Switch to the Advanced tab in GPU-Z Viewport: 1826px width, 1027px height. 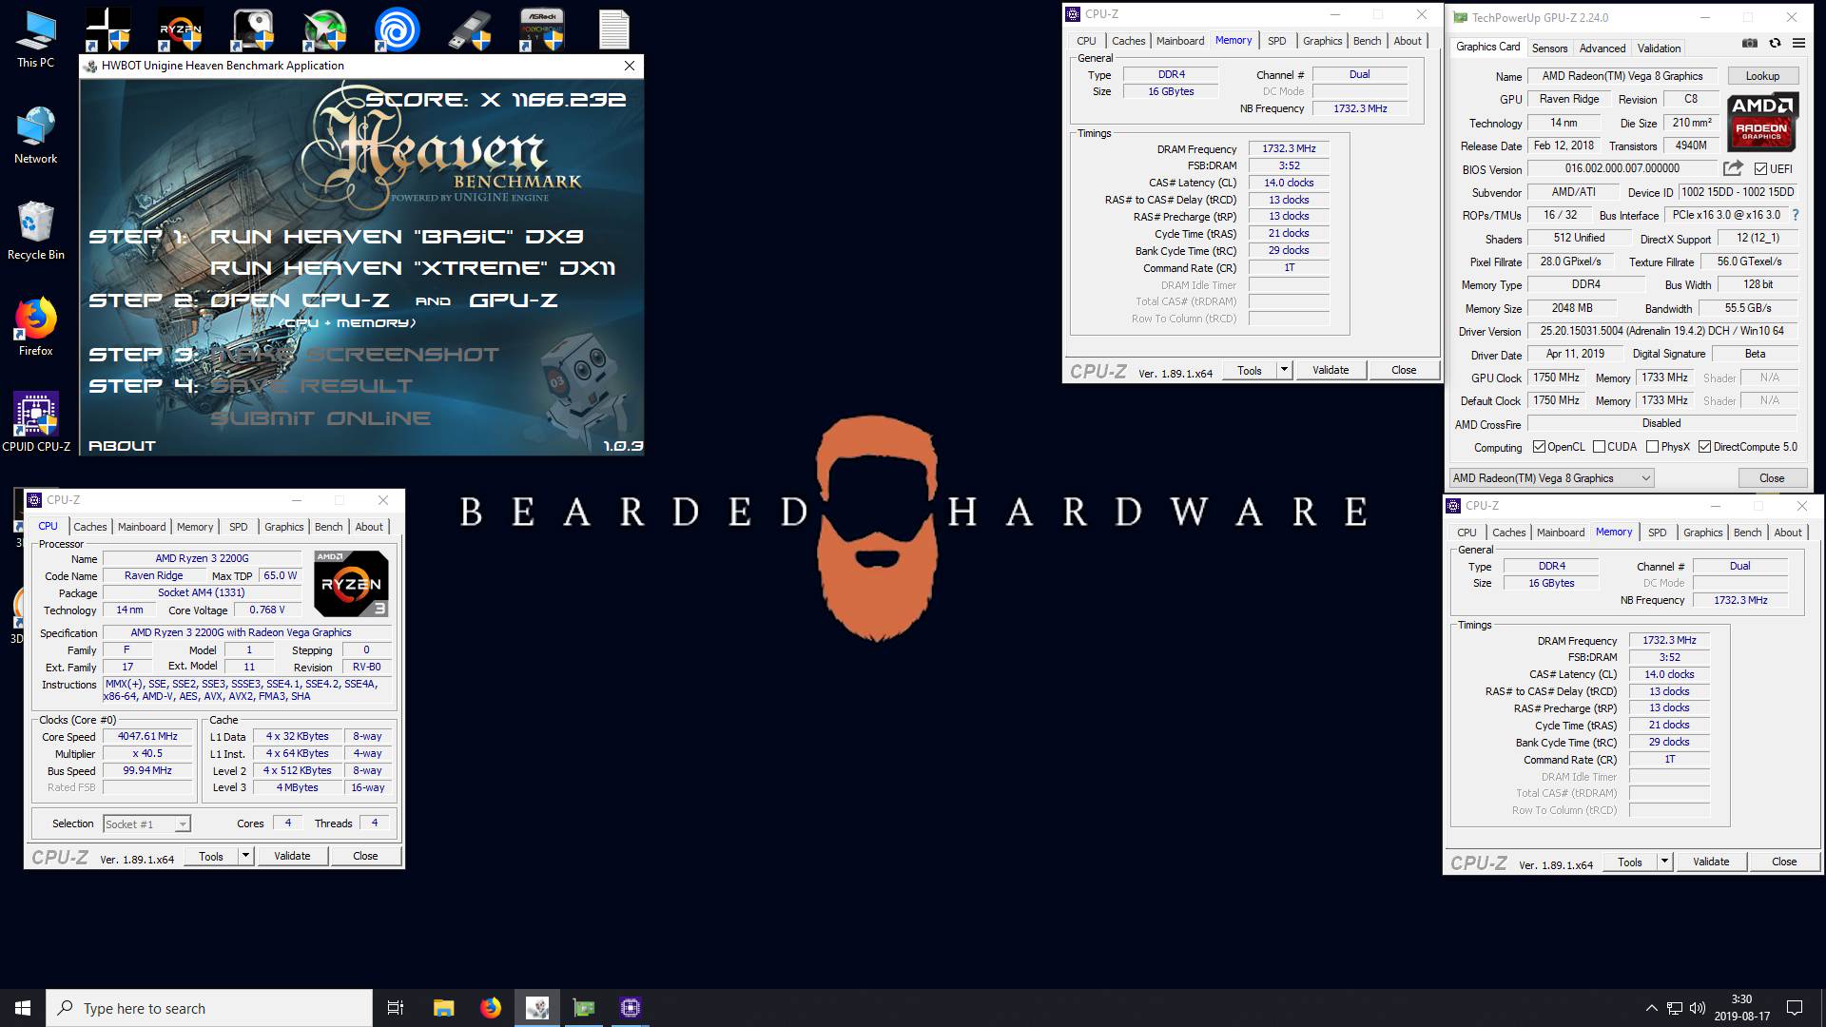pyautogui.click(x=1603, y=48)
